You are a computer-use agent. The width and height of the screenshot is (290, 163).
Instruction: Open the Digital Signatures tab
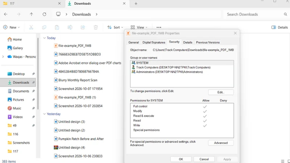154,42
